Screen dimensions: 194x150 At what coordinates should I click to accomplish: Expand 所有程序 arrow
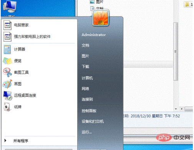pyautogui.click(x=5, y=140)
